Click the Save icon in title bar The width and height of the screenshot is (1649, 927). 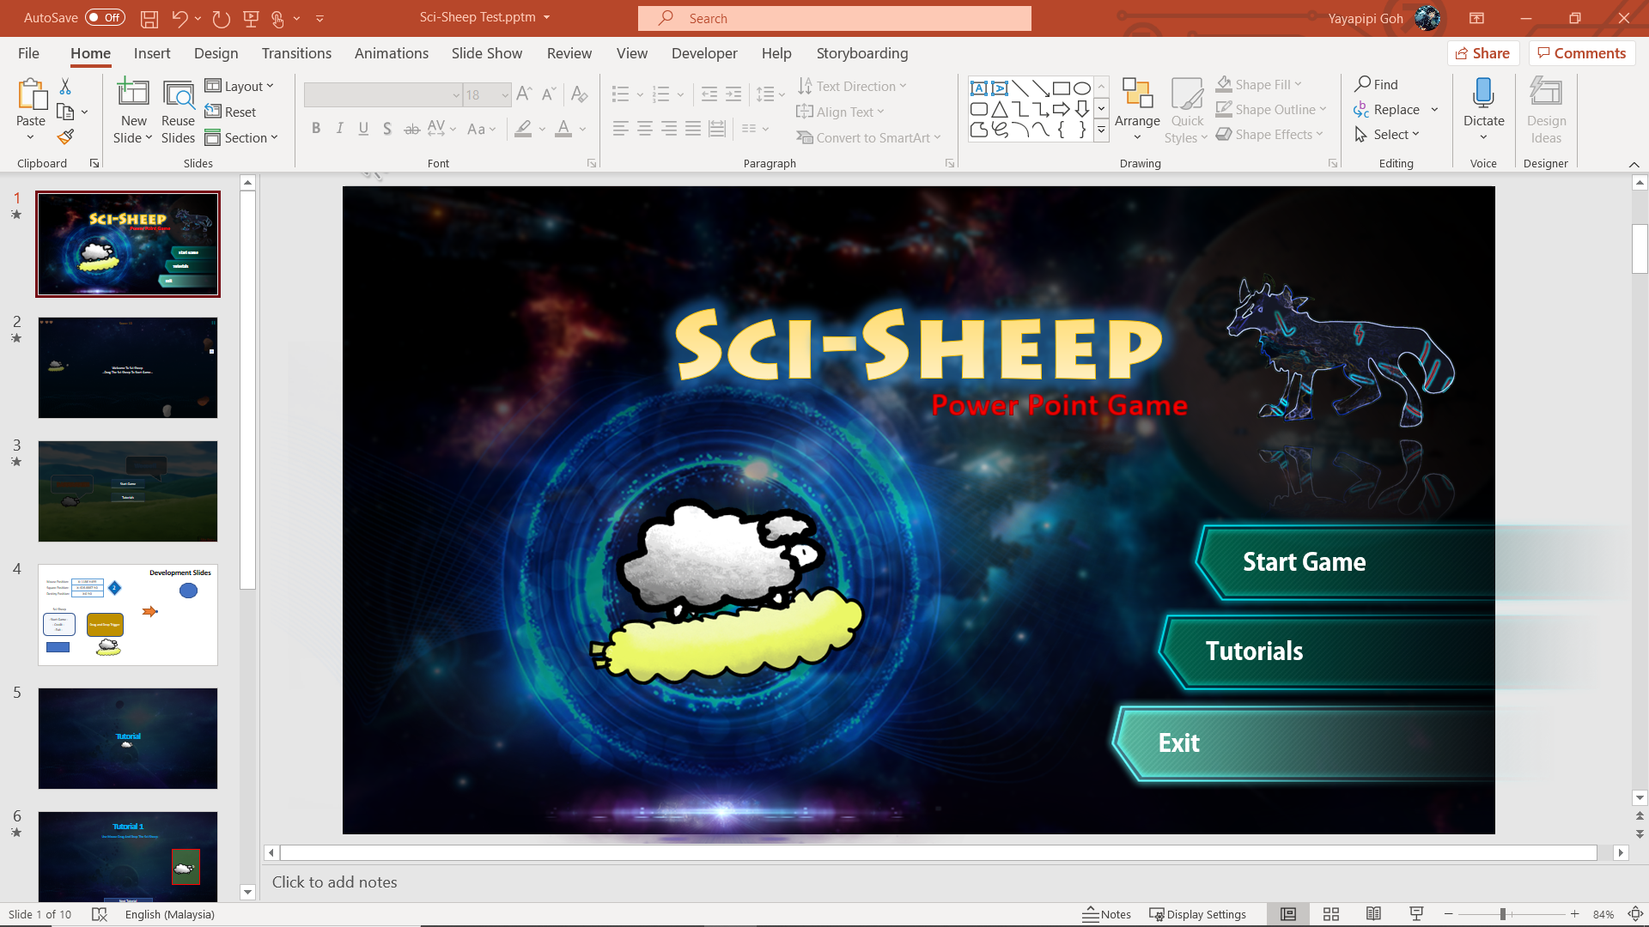(149, 18)
